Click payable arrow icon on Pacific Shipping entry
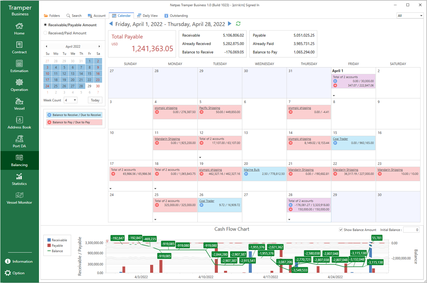 tap(201, 112)
